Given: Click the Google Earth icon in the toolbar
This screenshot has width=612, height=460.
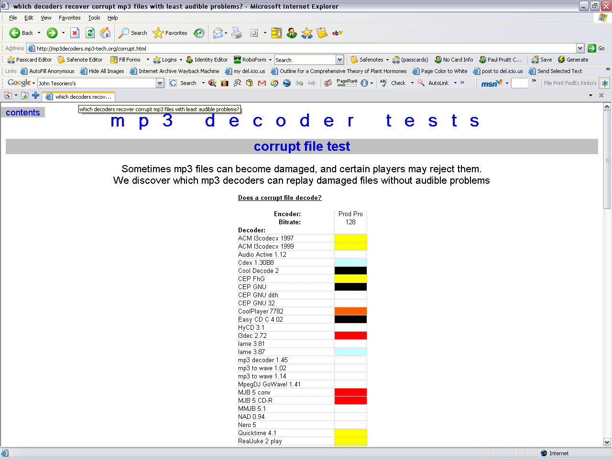Looking at the screenshot, I should pyautogui.click(x=287, y=83).
